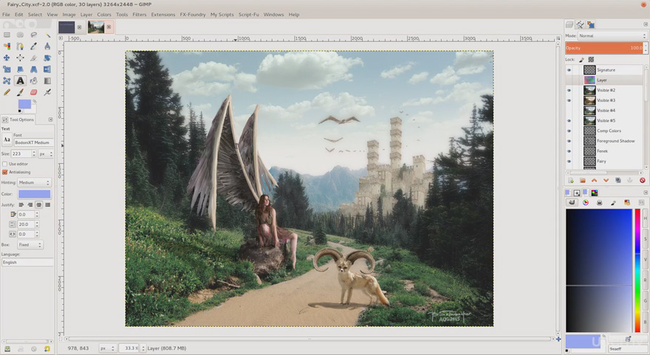Select the Pencil tool
650x355 pixels.
[7, 92]
